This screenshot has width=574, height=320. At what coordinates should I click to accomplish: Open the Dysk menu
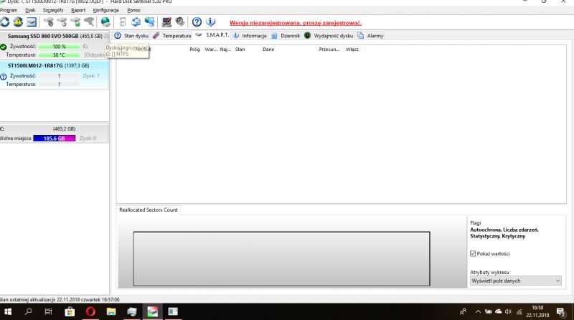[30, 10]
